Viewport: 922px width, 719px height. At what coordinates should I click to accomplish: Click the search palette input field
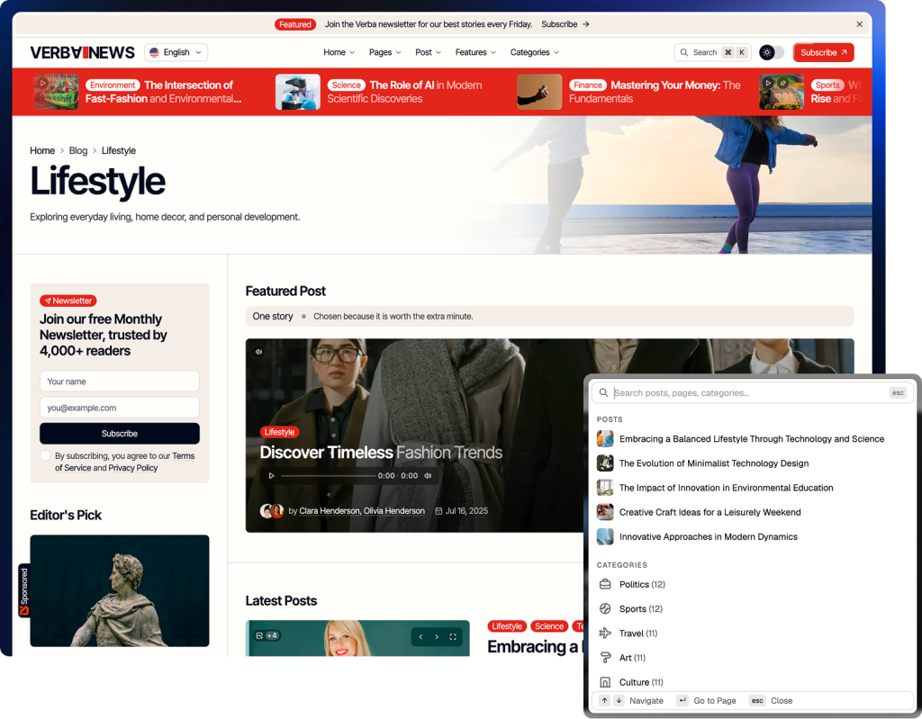coord(752,392)
